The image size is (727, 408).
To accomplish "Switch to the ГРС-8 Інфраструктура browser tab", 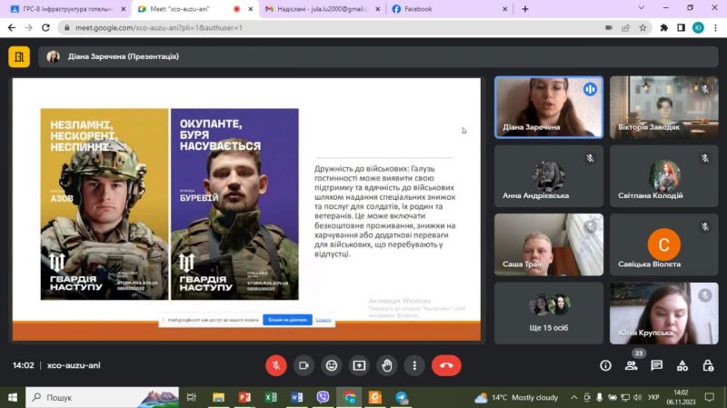I will [67, 9].
